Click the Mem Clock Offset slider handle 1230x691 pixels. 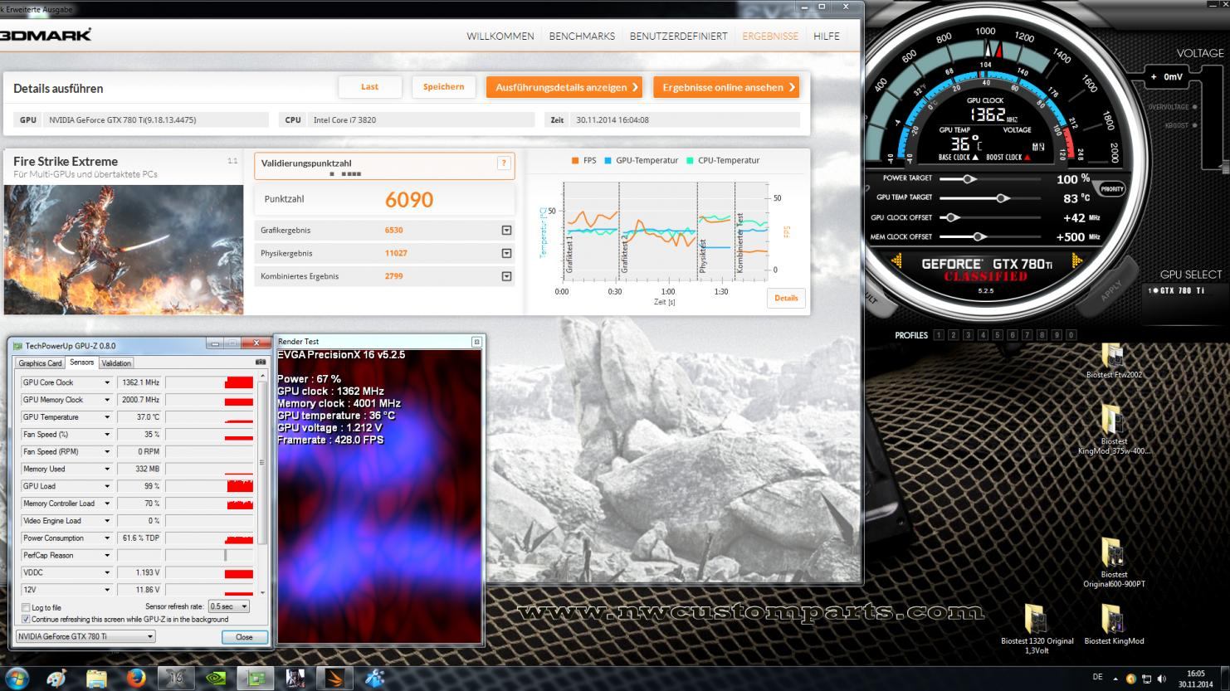point(980,237)
